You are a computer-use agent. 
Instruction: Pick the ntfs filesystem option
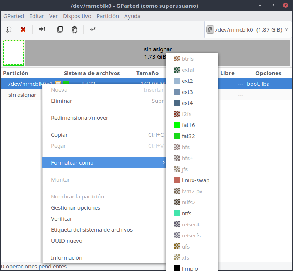186,214
